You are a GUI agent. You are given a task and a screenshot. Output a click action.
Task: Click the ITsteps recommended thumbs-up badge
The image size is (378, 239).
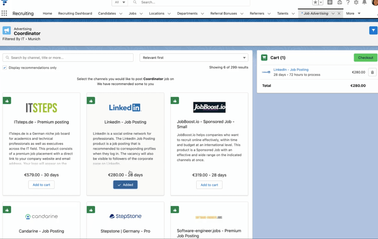pos(7,101)
